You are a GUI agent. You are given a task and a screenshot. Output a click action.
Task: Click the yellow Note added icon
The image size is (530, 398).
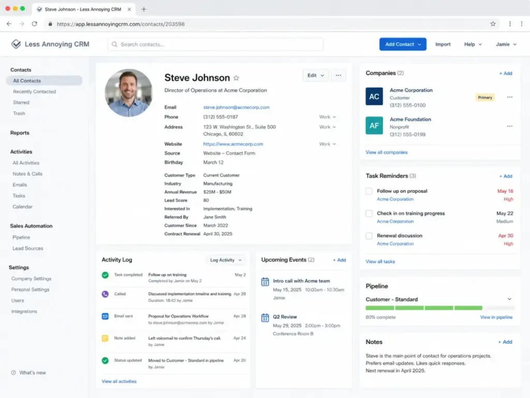(x=105, y=338)
